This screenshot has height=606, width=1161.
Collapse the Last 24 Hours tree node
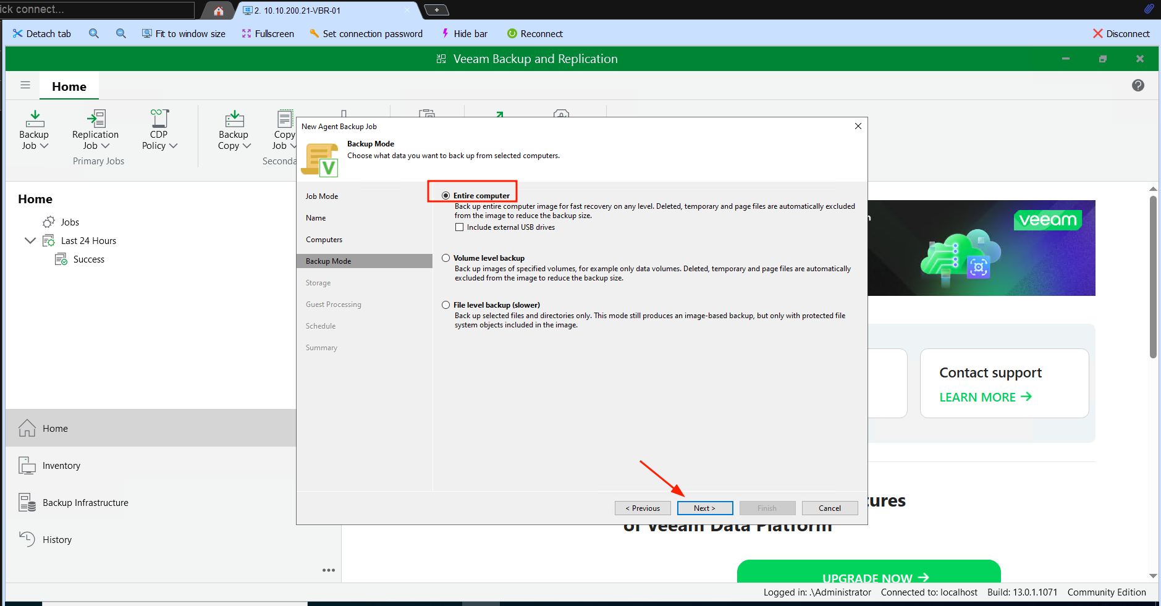[x=30, y=240]
